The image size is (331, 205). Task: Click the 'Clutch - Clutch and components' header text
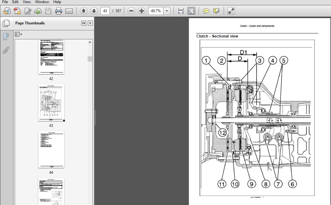click(x=257, y=26)
